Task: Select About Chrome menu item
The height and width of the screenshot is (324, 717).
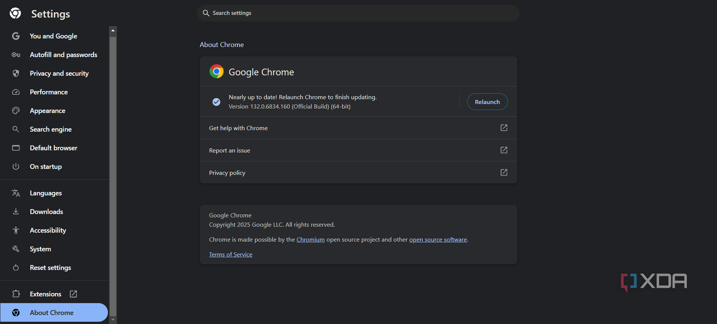Action: pyautogui.click(x=54, y=313)
